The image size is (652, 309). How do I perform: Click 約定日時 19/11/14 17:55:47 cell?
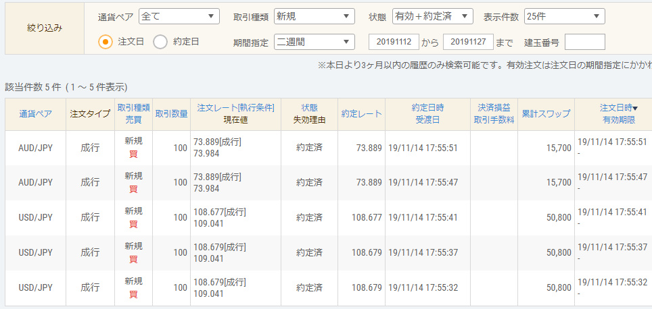click(423, 182)
